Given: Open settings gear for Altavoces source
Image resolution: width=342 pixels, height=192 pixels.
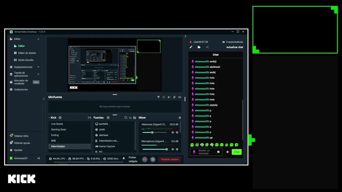Looking at the screenshot, I should coord(177,133).
